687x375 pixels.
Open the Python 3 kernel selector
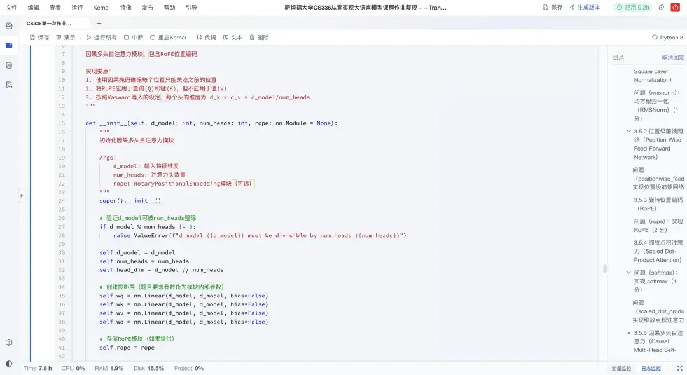[x=667, y=37]
